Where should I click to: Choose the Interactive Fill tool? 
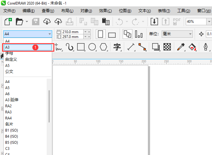192,47
